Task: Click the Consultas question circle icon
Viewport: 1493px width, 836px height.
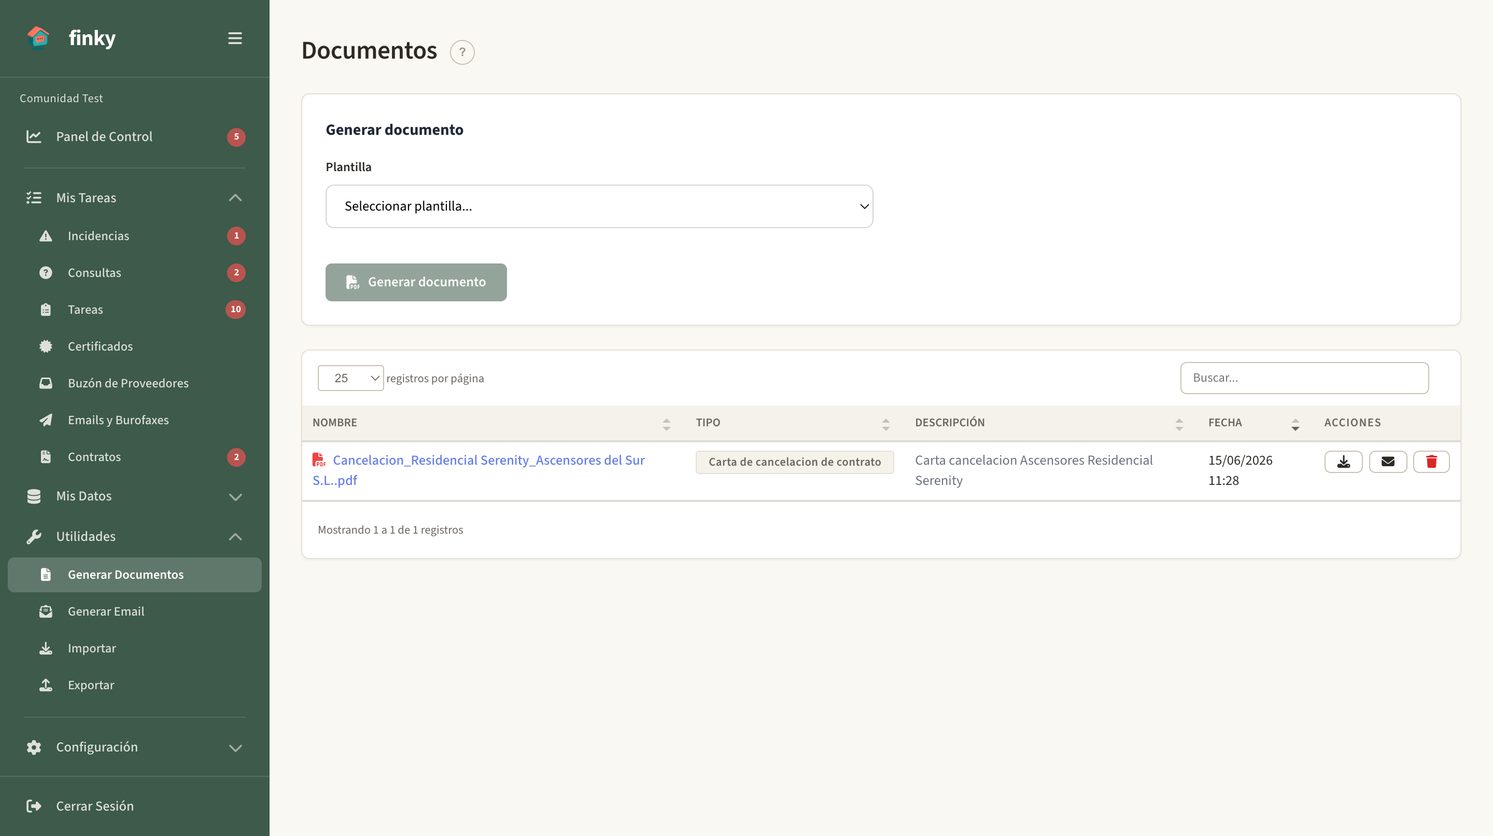Action: [46, 272]
